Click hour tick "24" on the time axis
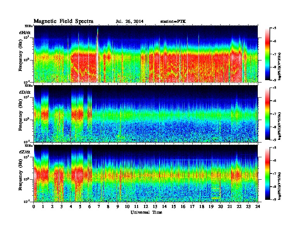The width and height of the screenshot is (307, 237). coord(258,206)
